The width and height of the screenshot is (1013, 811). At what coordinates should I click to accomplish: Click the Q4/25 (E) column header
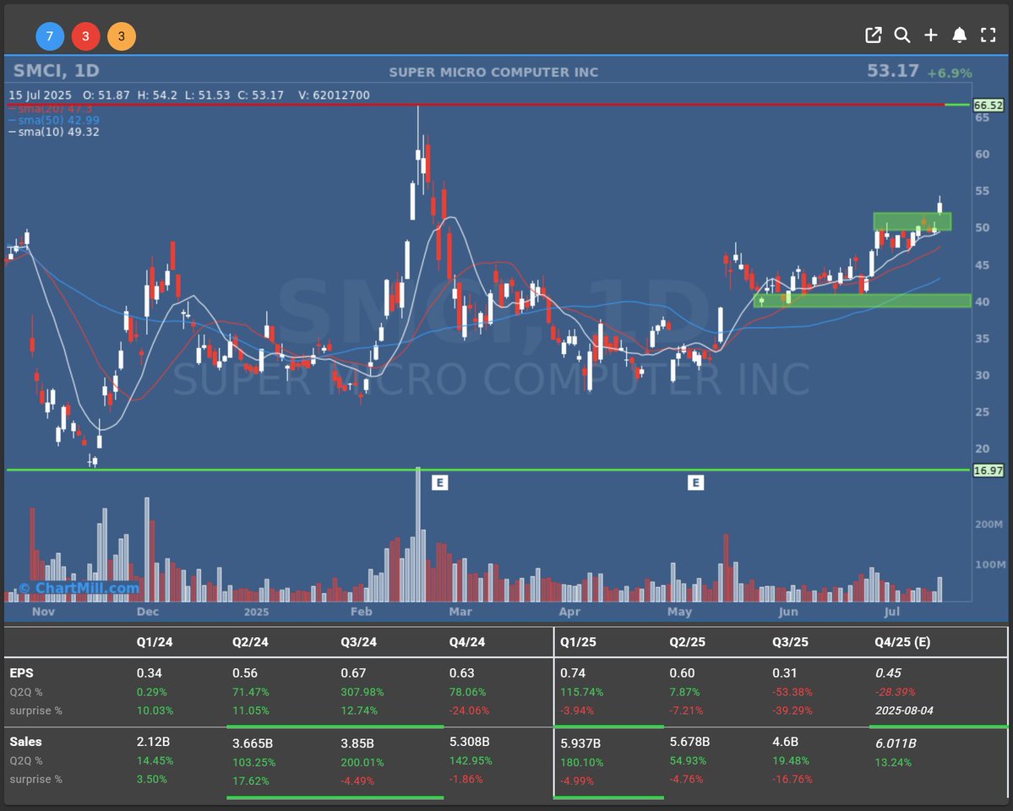902,642
